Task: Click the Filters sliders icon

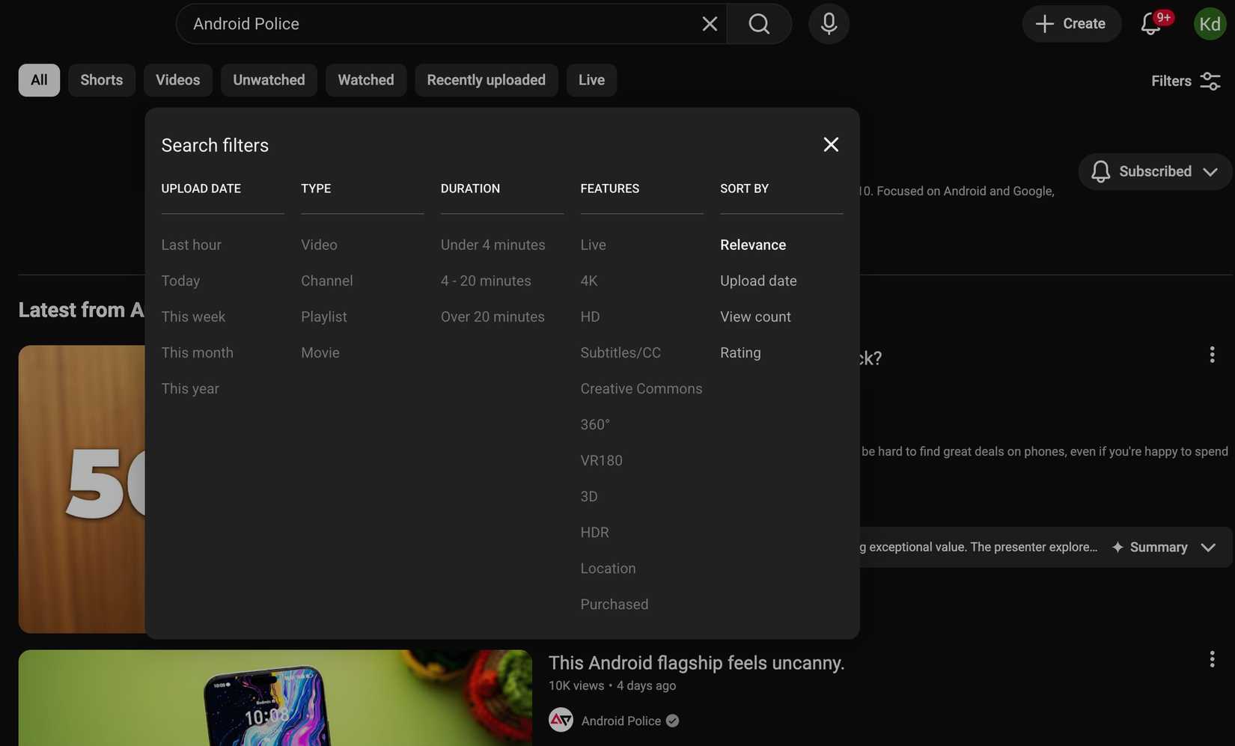Action: [x=1210, y=80]
